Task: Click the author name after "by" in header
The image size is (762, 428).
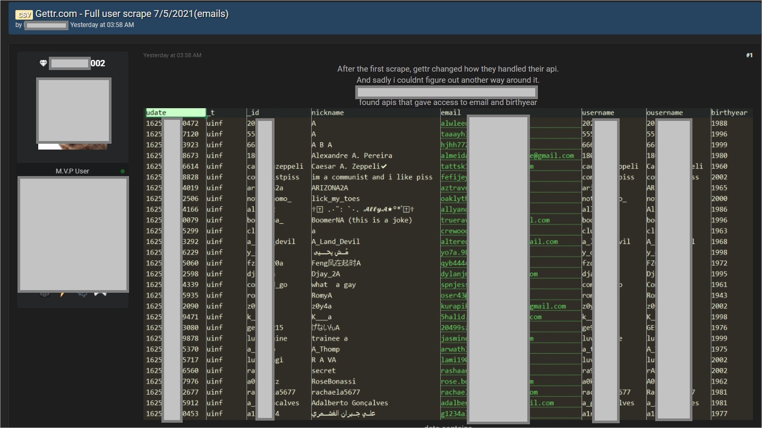Action: (46, 25)
